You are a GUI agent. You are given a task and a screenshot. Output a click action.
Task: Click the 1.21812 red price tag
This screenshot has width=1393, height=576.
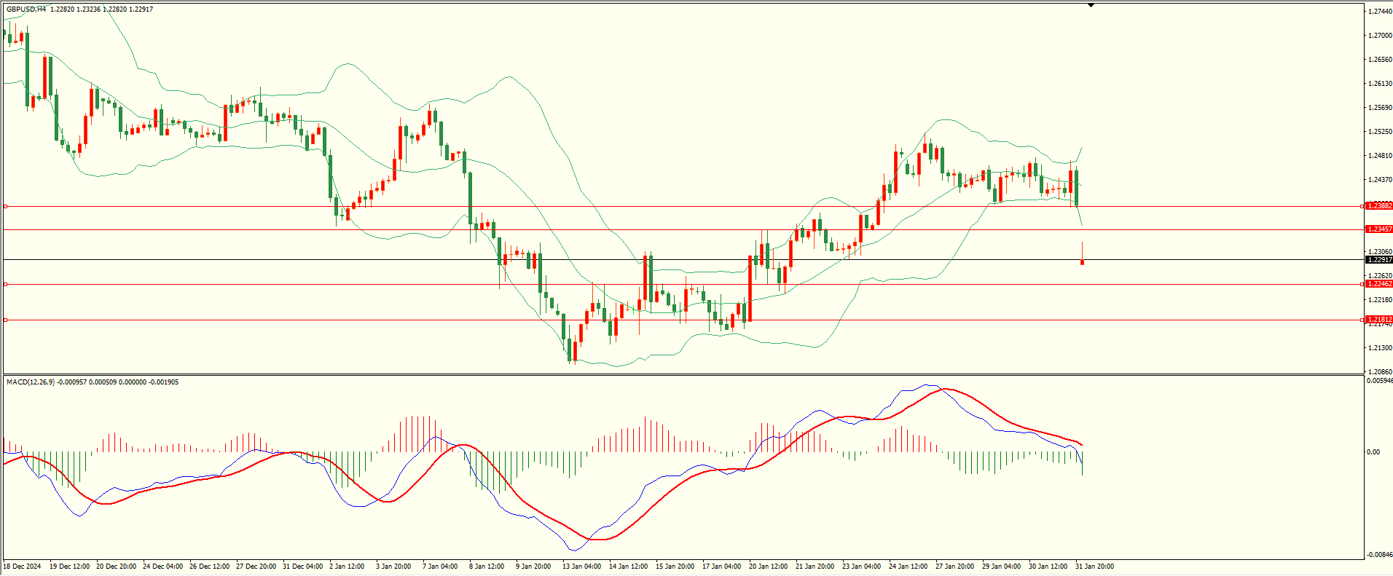[x=1379, y=320]
